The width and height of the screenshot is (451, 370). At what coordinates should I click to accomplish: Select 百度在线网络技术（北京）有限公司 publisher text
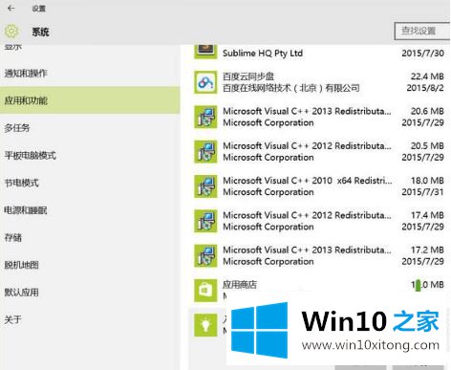(x=291, y=88)
